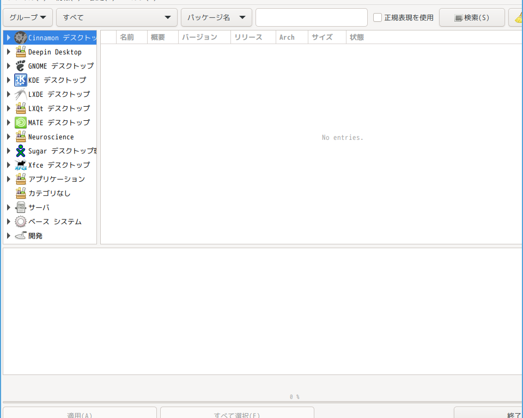The image size is (523, 418).
Task: Expand the LXQt デスクトップ tree node
Action: pos(9,108)
